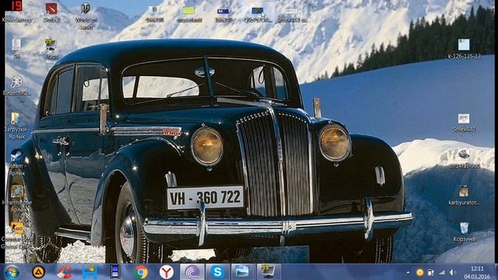Click the orange tray icon
Viewport: 498px width, 280px height.
tap(420, 272)
